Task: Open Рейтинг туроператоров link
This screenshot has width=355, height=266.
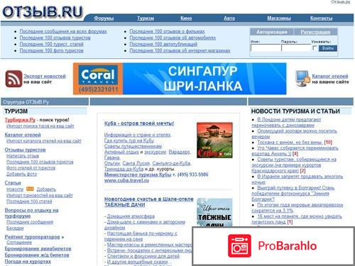Action: click(x=32, y=237)
